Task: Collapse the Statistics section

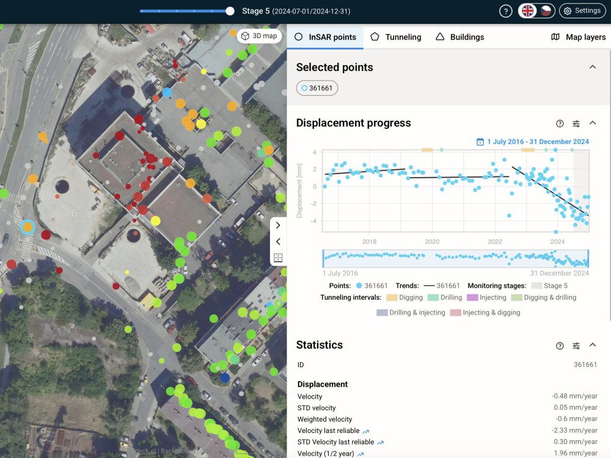Action: click(x=593, y=345)
